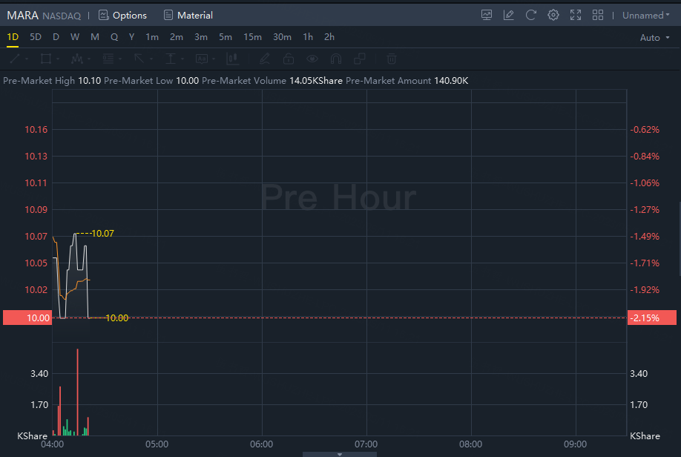Switch to monthly M chart

[95, 37]
